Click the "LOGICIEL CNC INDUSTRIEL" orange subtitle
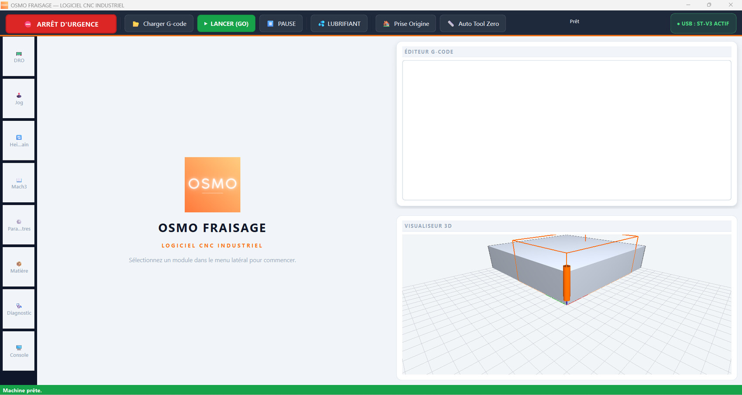This screenshot has height=395, width=742. point(212,245)
